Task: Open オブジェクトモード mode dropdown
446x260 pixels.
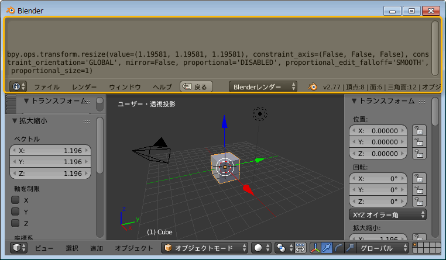Action: coord(205,248)
